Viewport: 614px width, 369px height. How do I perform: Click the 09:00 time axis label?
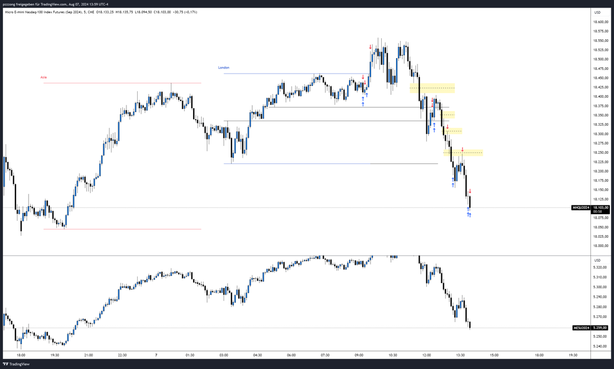(359, 355)
